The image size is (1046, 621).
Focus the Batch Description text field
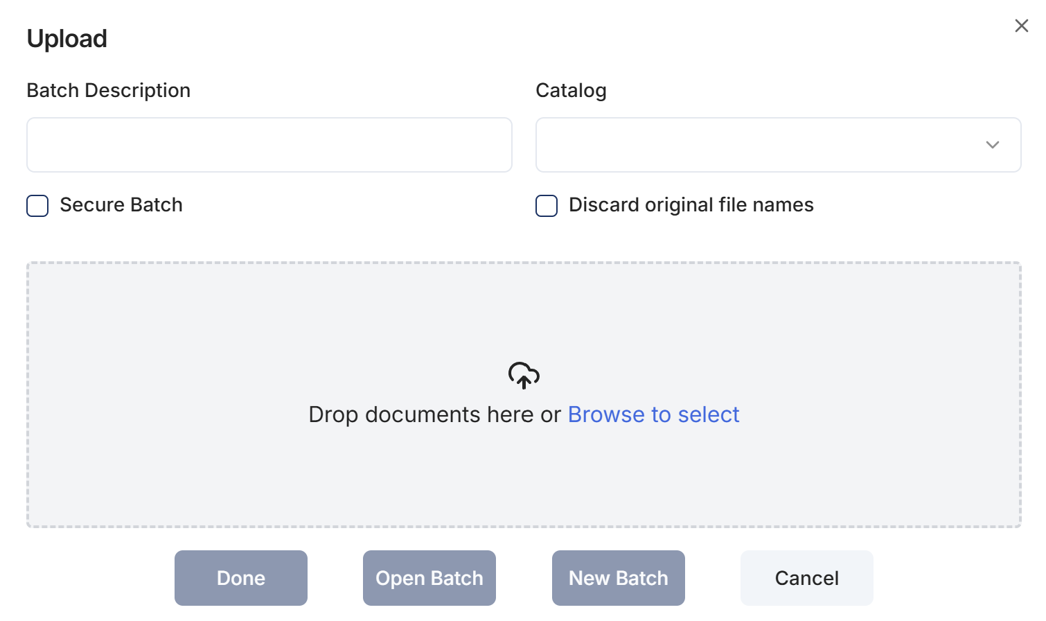click(x=269, y=145)
